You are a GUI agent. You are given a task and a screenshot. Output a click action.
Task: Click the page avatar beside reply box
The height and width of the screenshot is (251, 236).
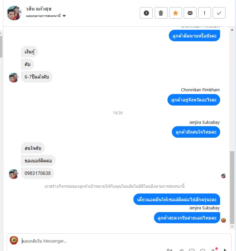pyautogui.click(x=14, y=240)
